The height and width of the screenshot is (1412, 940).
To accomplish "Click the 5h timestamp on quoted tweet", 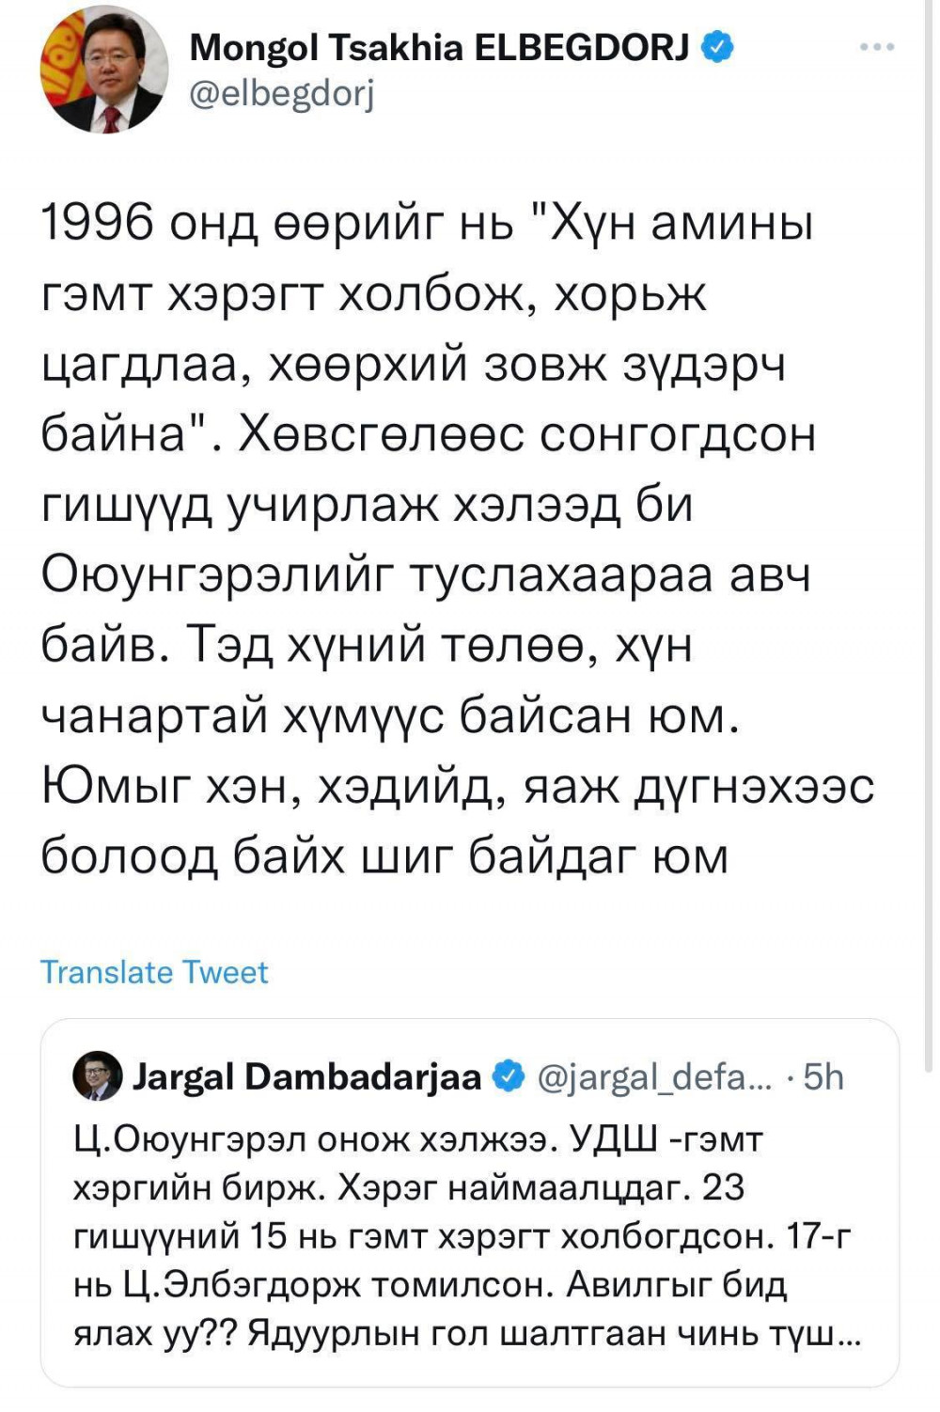I will [x=824, y=1076].
